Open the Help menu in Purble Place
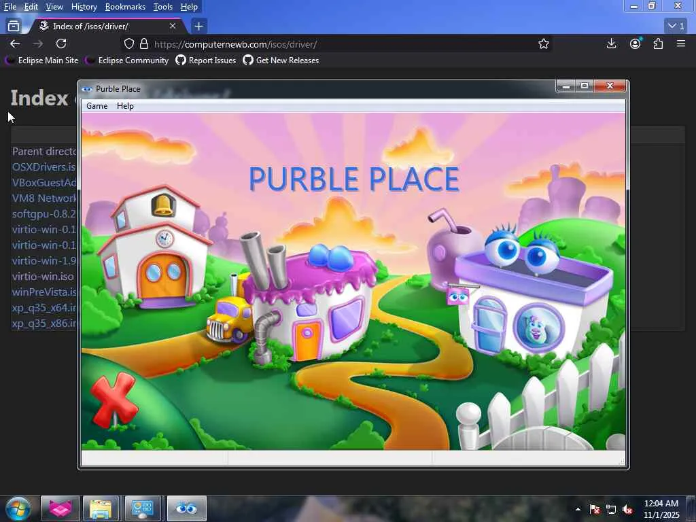696x522 pixels. click(125, 106)
